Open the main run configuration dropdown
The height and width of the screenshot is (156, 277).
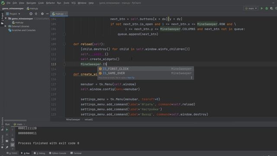coord(251,8)
